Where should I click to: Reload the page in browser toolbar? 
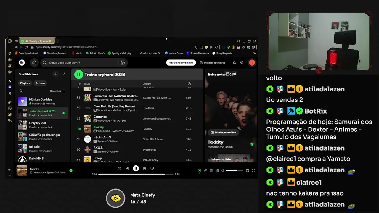[26, 47]
